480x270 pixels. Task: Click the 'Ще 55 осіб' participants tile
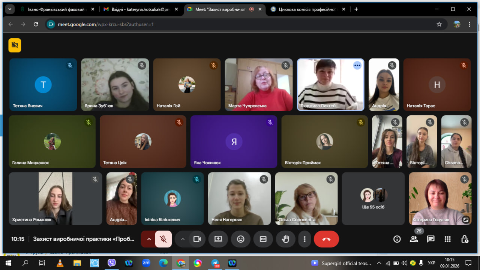(x=373, y=199)
